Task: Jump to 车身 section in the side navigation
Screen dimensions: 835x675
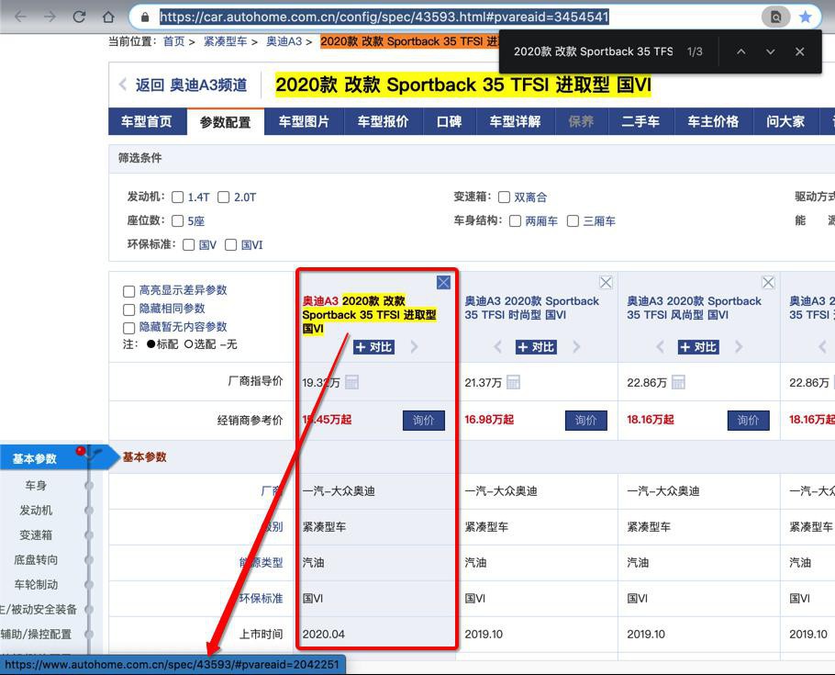Action: click(x=36, y=485)
